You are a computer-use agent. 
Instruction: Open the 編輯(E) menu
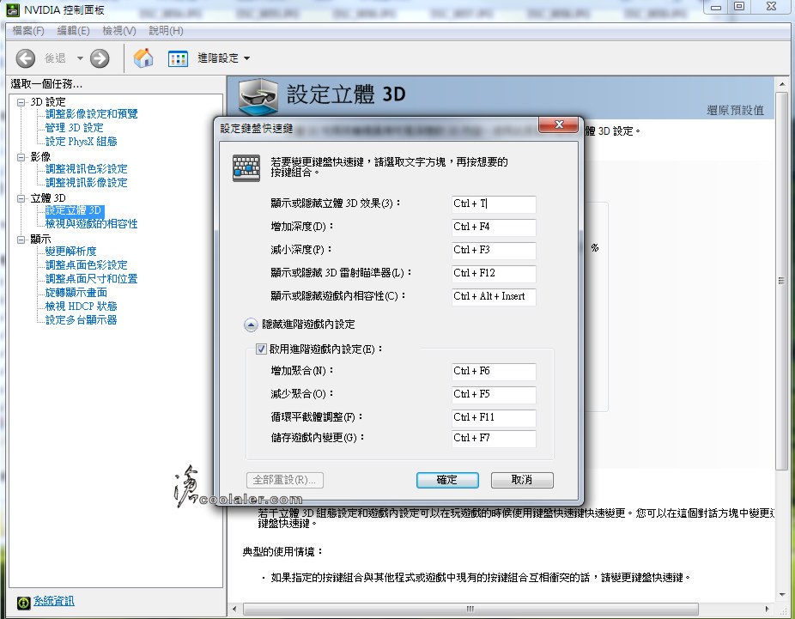(x=73, y=31)
